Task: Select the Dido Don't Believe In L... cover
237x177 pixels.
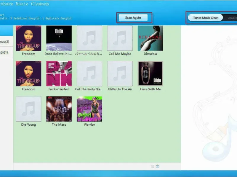Action: coord(59,38)
